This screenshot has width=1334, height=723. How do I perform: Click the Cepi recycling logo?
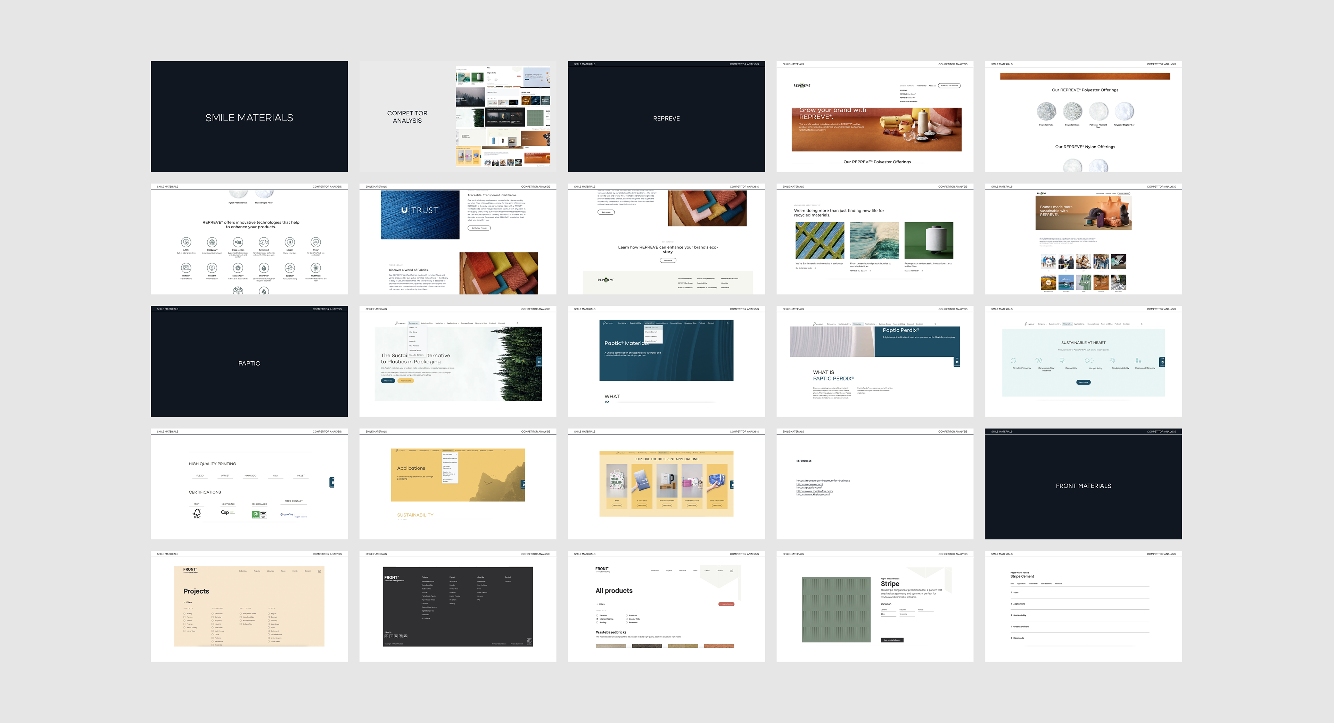coord(228,512)
